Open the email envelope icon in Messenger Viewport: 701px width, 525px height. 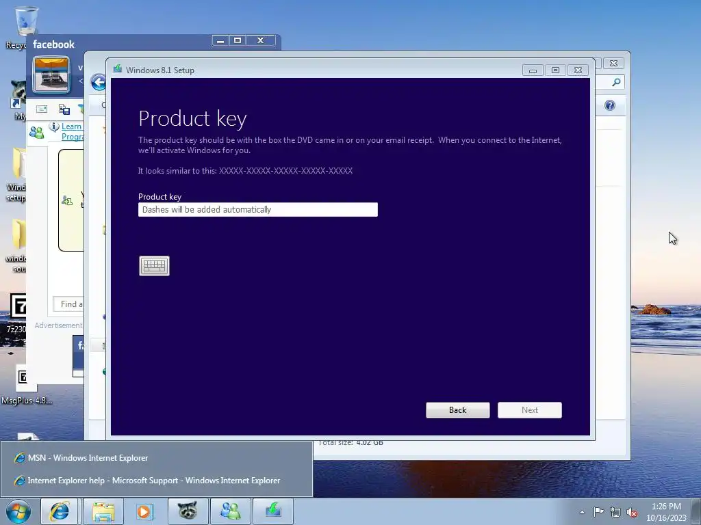pyautogui.click(x=42, y=109)
